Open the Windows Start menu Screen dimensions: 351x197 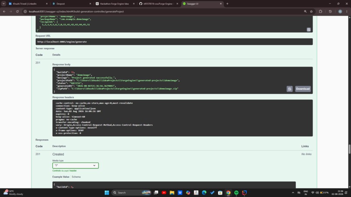click(x=107, y=193)
